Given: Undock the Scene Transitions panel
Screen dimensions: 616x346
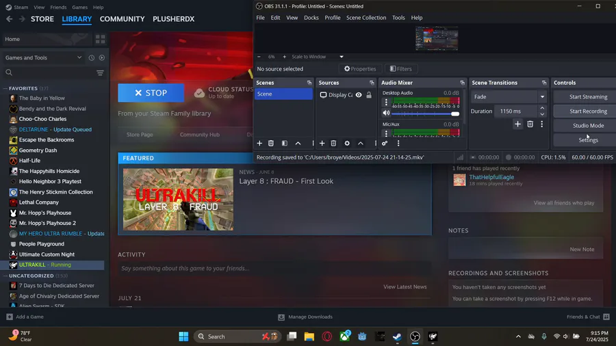Looking at the screenshot, I should tap(543, 83).
